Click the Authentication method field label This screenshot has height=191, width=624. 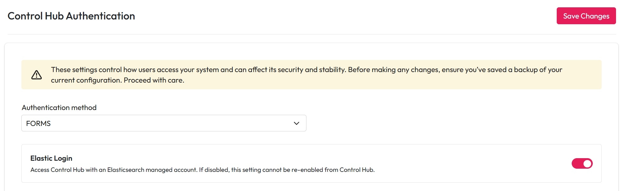click(x=59, y=108)
